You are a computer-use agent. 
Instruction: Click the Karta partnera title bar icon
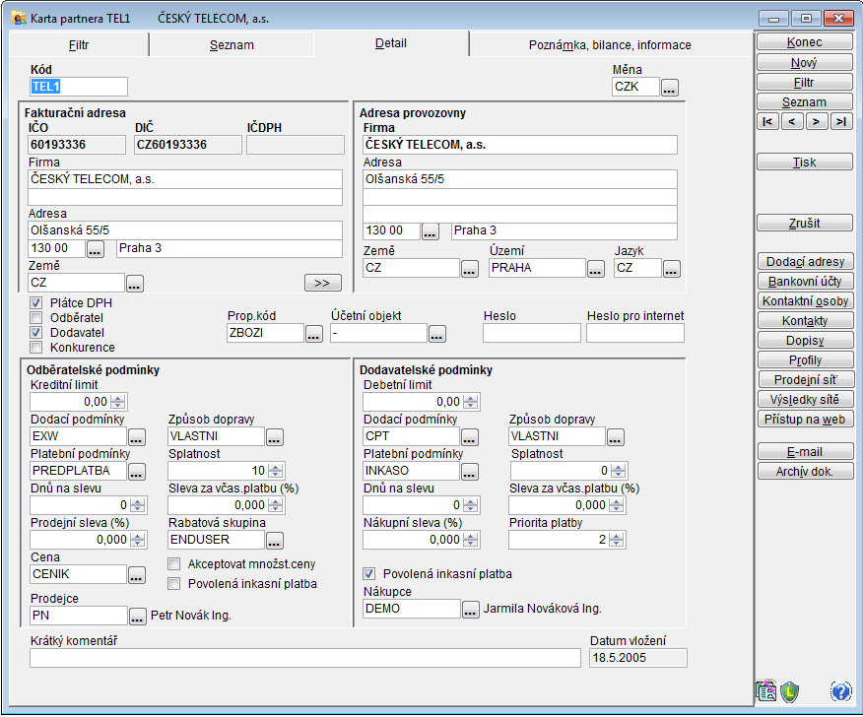click(x=19, y=18)
